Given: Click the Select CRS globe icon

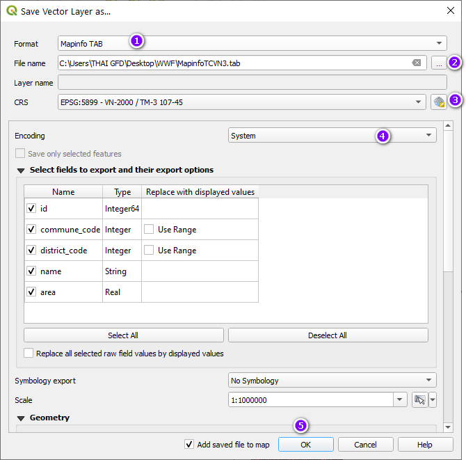Looking at the screenshot, I should (x=439, y=102).
